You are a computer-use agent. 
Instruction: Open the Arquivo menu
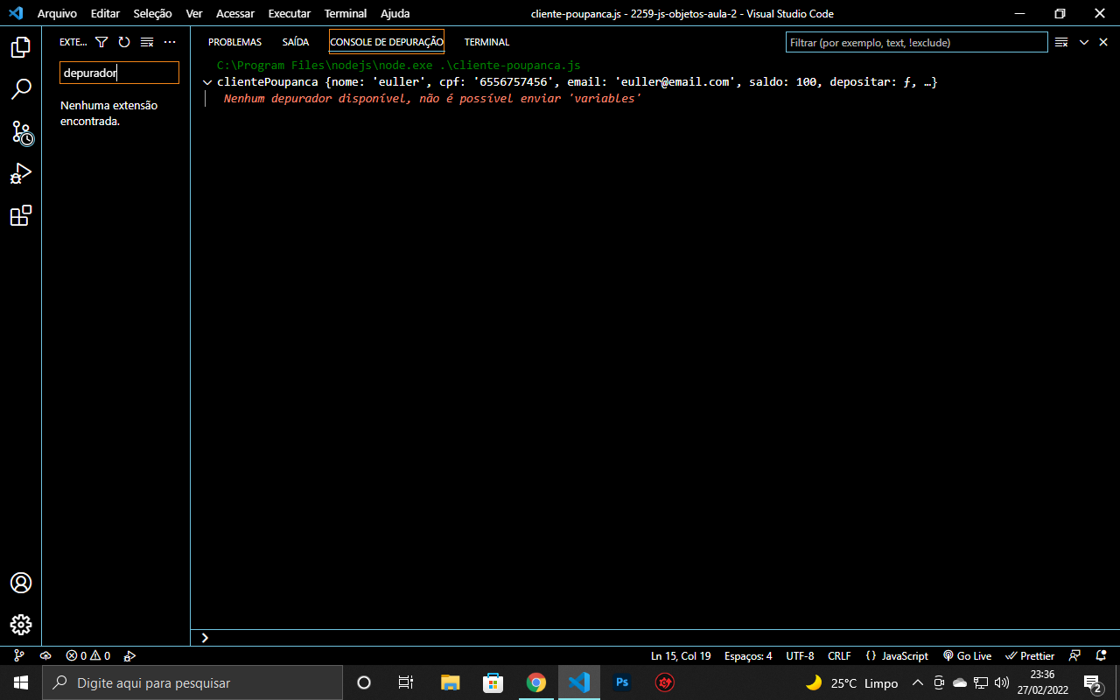(57, 13)
